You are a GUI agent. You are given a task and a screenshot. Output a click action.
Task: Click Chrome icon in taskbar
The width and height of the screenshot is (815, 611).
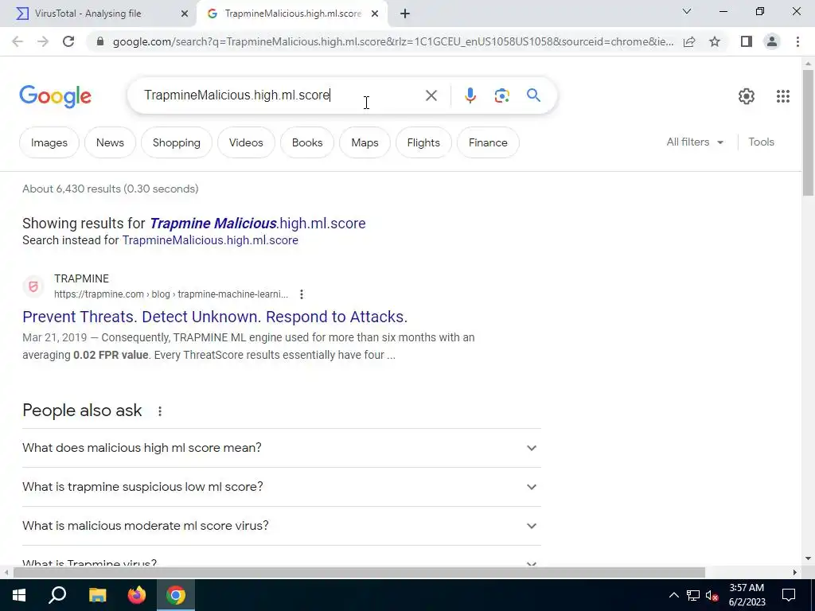(x=176, y=595)
